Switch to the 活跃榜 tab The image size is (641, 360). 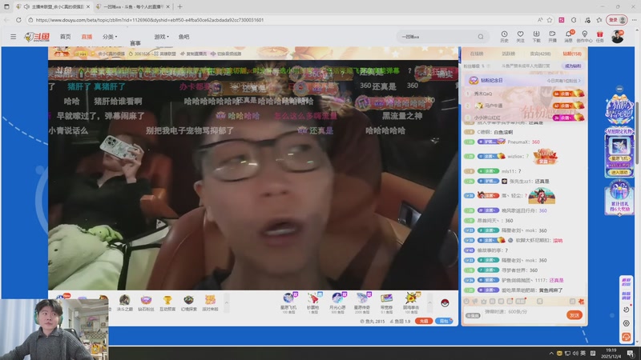508,54
